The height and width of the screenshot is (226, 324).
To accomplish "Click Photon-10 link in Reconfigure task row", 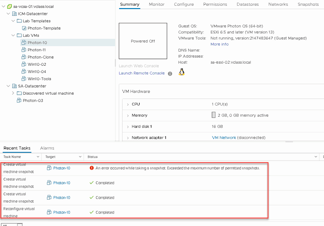I will tap(61, 212).
